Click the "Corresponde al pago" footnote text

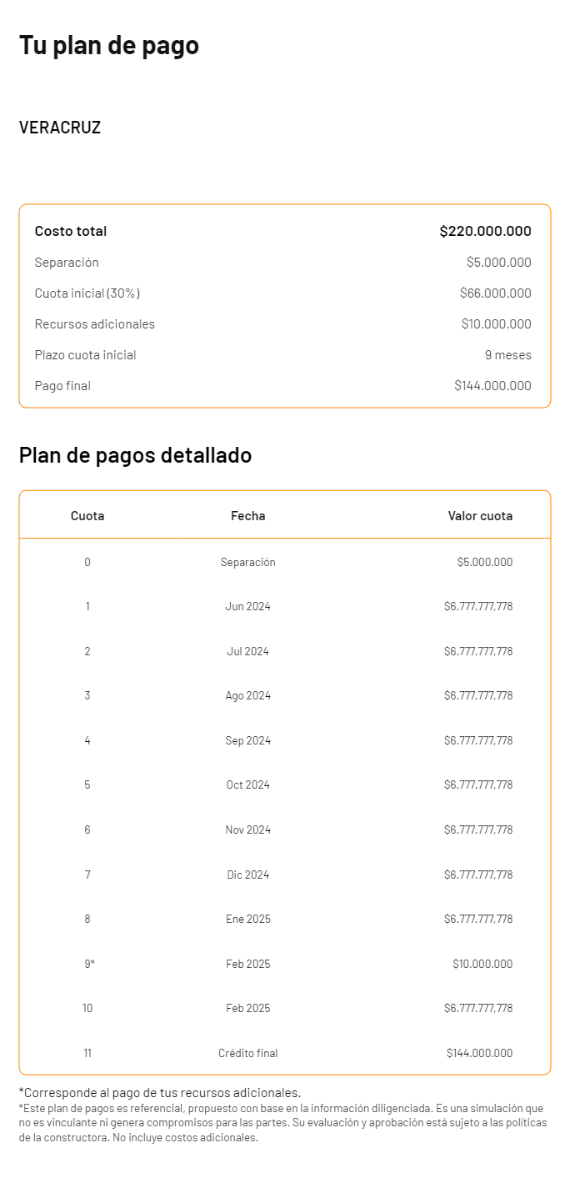160,1093
